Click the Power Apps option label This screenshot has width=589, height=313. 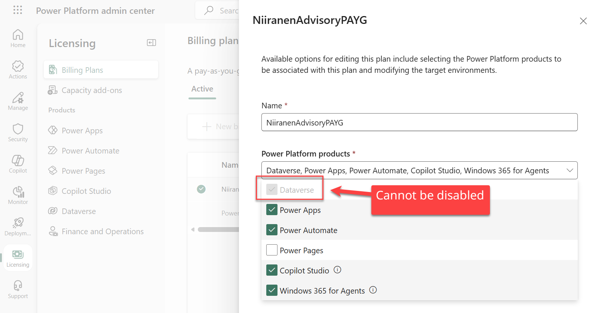300,210
